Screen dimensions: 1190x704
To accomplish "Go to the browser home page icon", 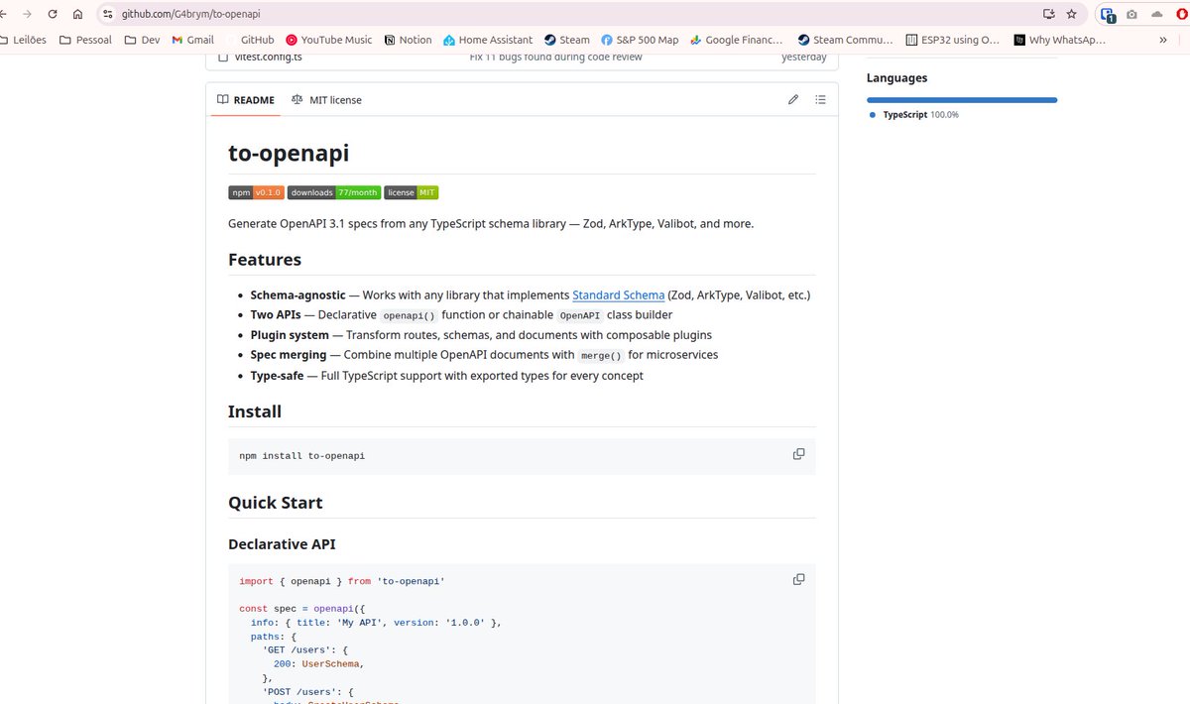I will click(x=78, y=14).
